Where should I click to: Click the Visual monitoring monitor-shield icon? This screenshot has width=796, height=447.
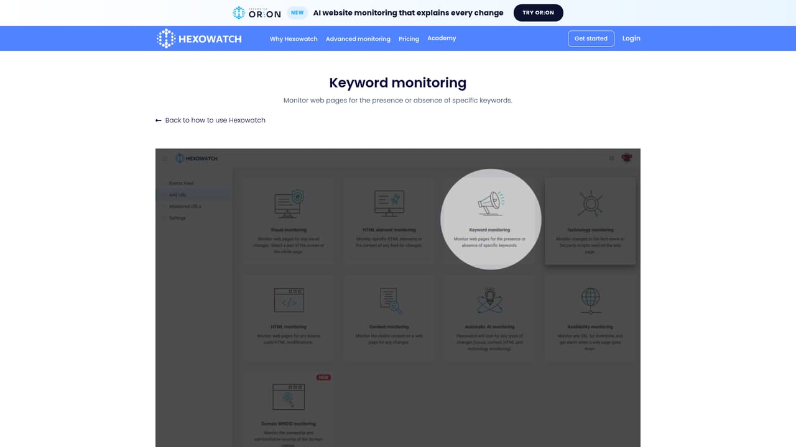[289, 205]
